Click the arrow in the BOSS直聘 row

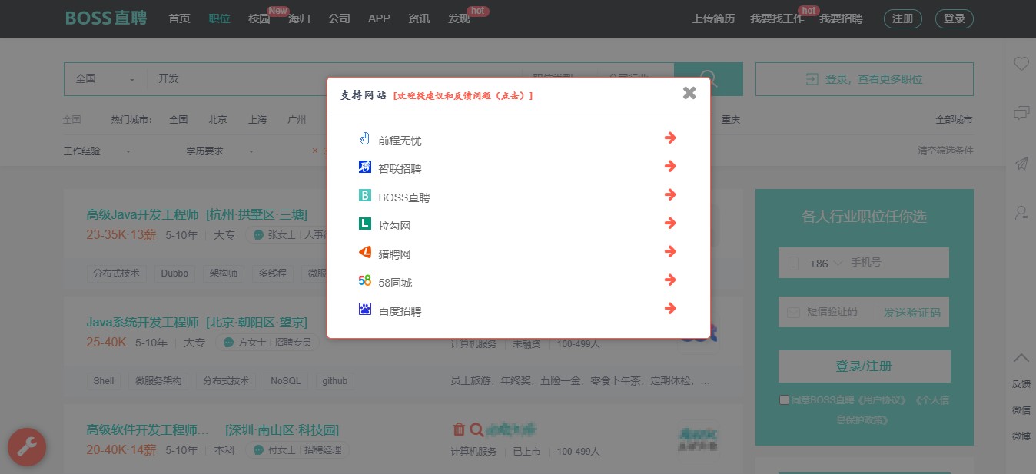click(x=670, y=194)
